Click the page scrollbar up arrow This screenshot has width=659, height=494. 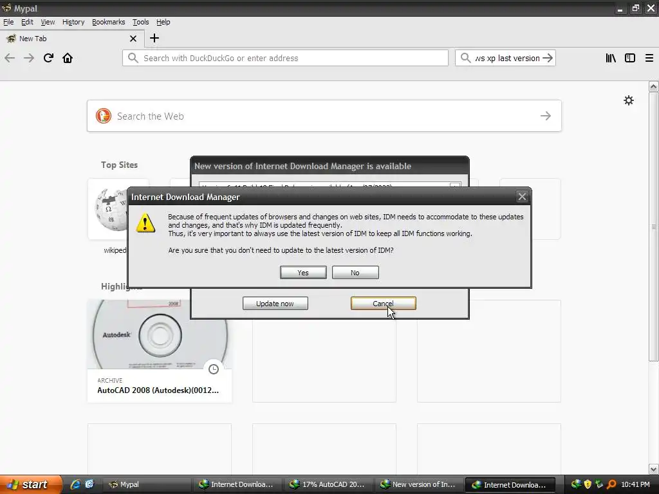(x=654, y=87)
